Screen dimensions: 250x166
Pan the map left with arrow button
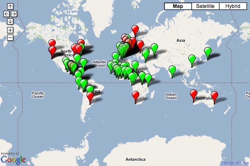(6, 14)
